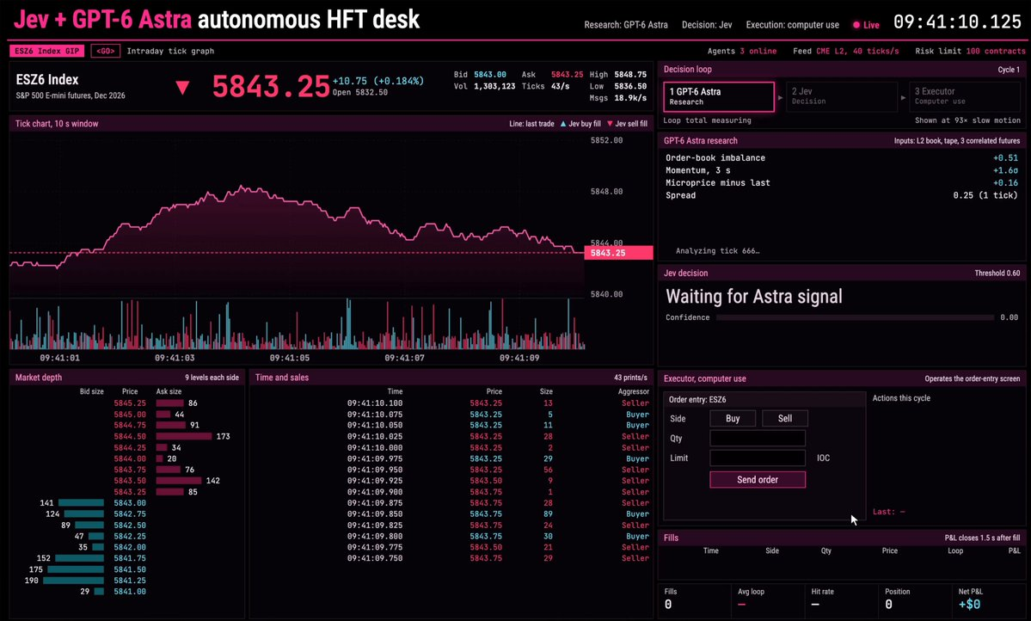This screenshot has height=621, width=1031.
Task: Click the red down-triangle price direction icon
Action: point(183,88)
